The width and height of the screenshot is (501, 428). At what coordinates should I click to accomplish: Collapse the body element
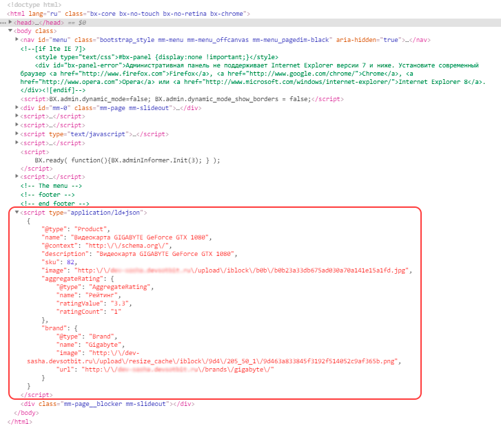10,30
